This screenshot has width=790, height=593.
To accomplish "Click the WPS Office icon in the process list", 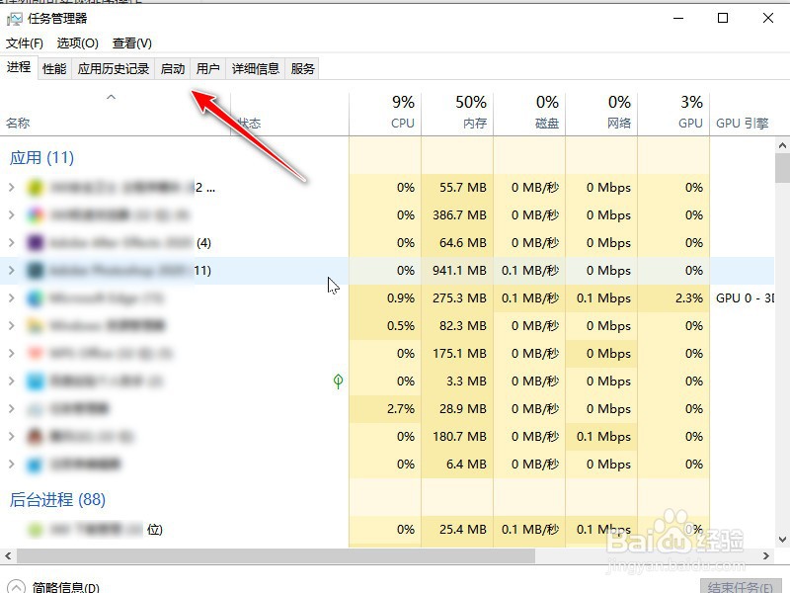I will pyautogui.click(x=33, y=353).
